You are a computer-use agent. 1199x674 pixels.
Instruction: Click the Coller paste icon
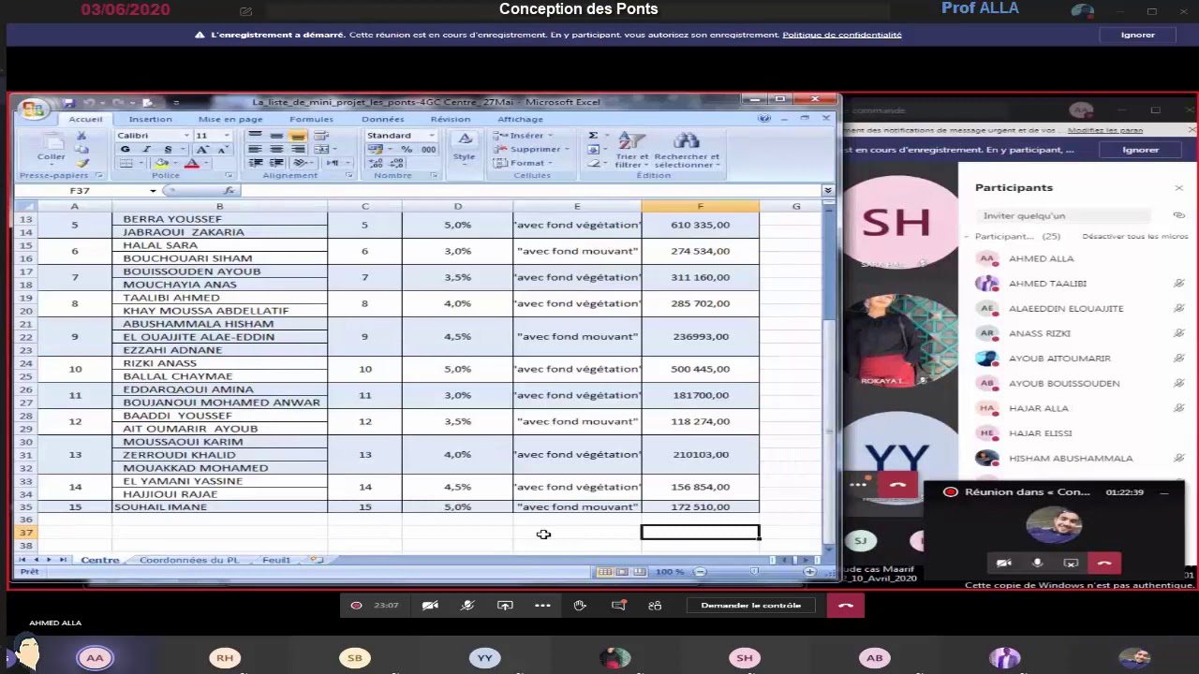51,148
